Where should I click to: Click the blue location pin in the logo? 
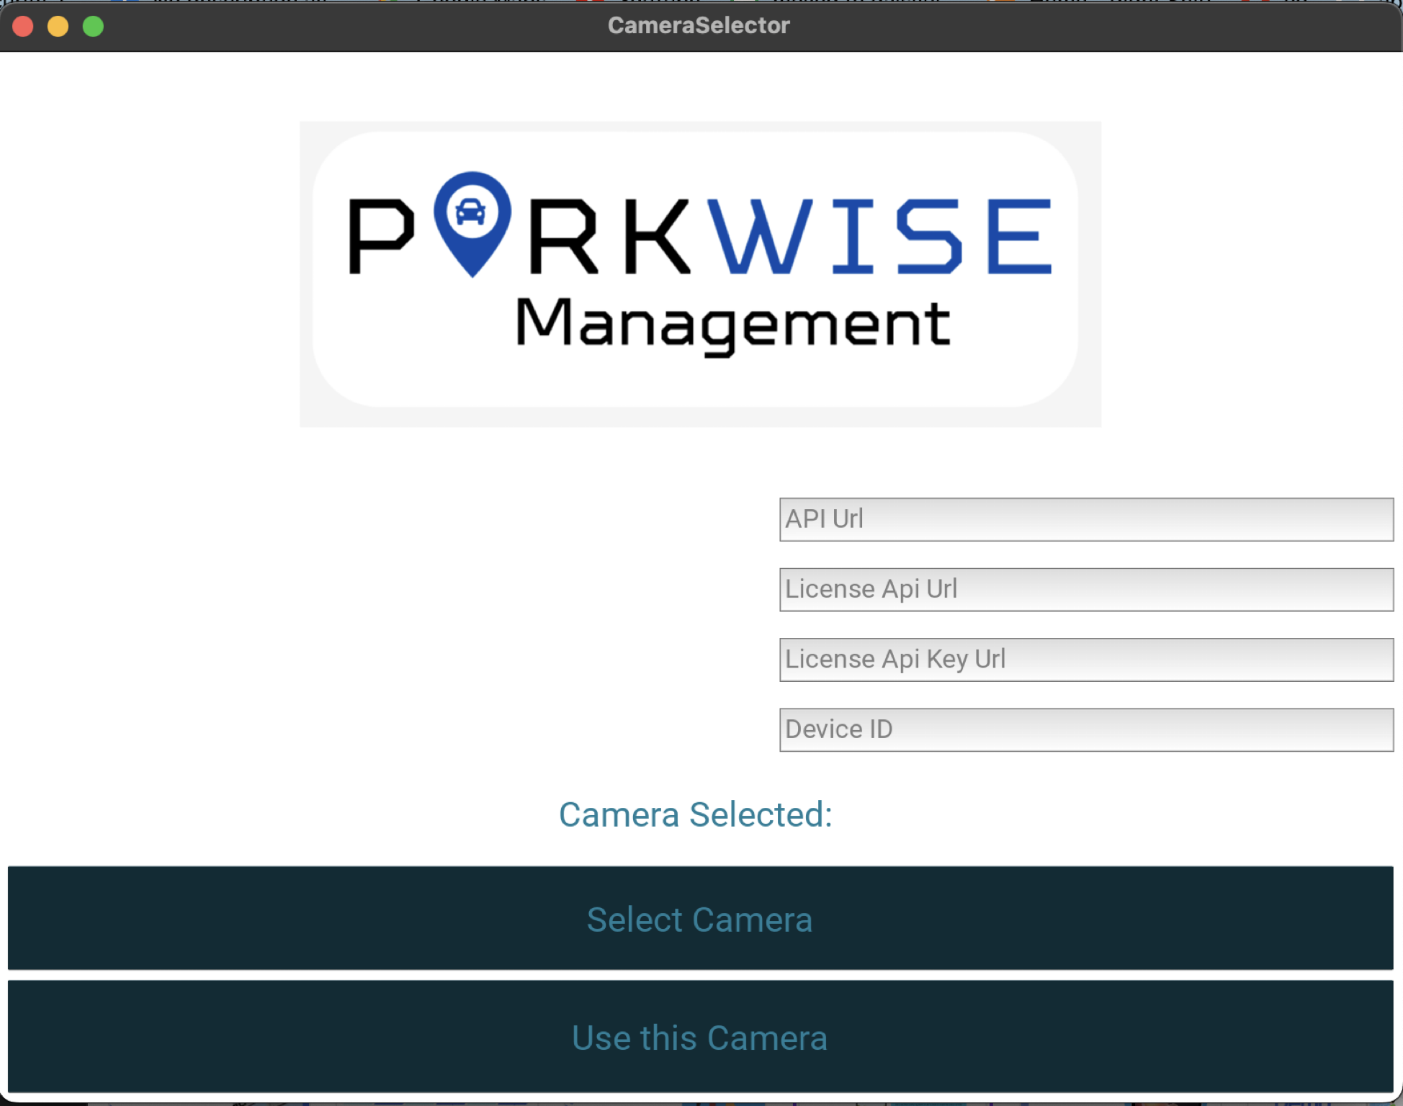click(473, 223)
